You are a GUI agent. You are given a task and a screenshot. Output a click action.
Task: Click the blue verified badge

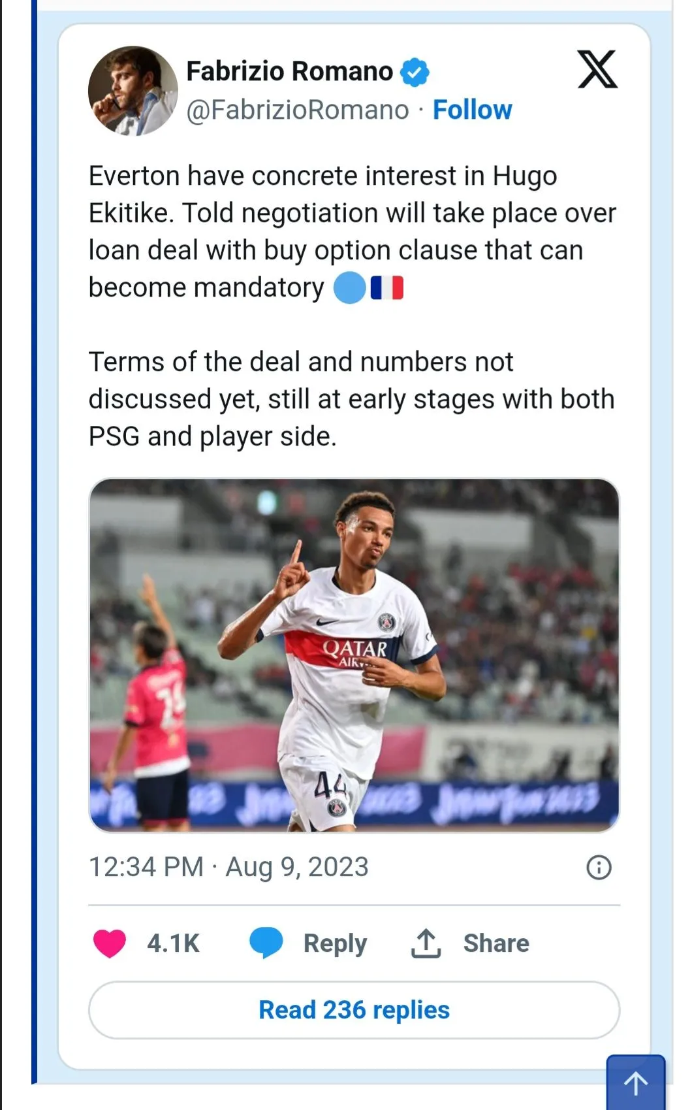click(x=415, y=72)
